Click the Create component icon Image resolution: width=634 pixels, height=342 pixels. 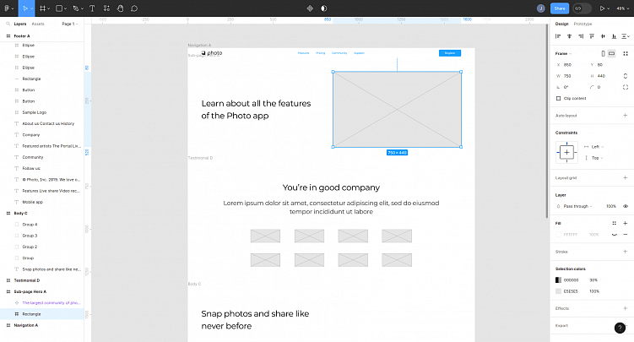(x=310, y=8)
